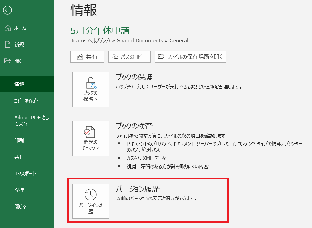The height and width of the screenshot is (228, 312).
Task: Select 開く in the sidebar
Action: point(27,61)
